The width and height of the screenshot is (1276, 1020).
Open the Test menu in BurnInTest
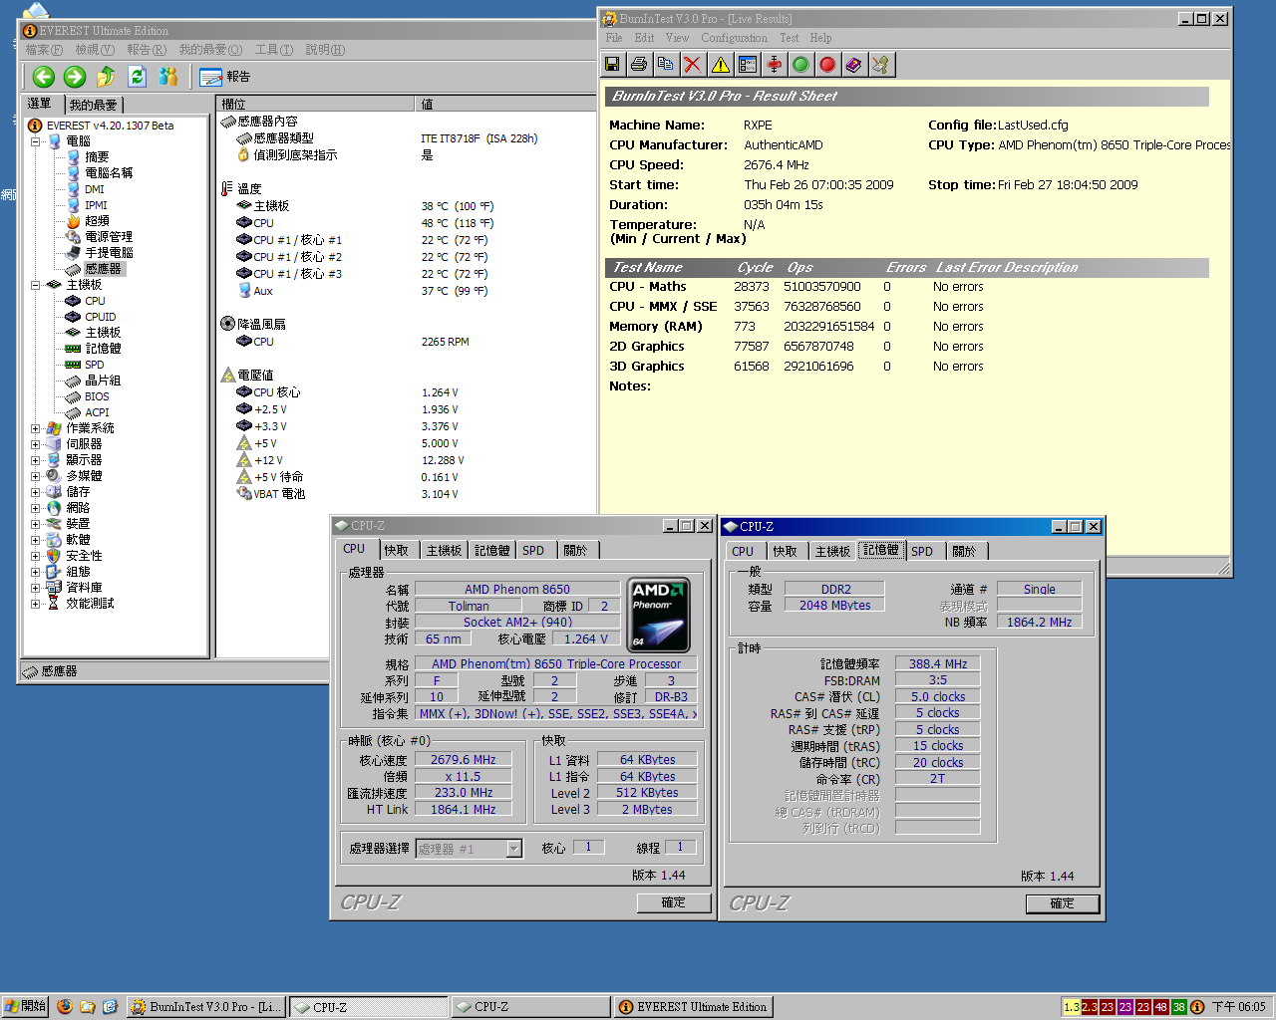click(790, 38)
